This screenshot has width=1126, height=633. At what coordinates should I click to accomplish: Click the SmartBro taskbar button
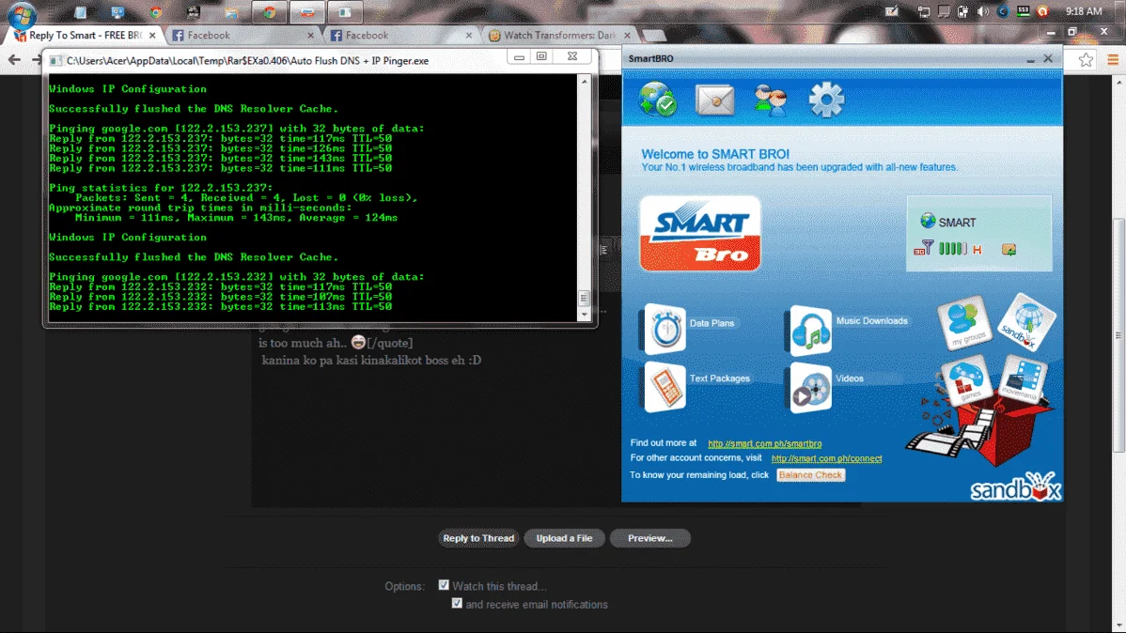click(x=307, y=12)
